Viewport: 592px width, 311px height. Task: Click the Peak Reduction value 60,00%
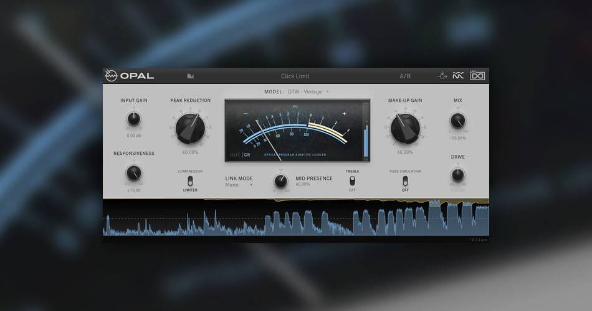(x=190, y=152)
